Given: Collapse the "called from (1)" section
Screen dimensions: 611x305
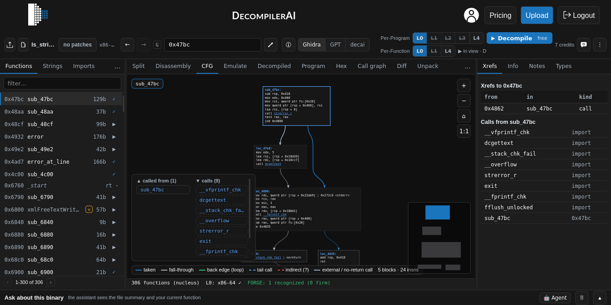Looking at the screenshot, I should (x=157, y=181).
